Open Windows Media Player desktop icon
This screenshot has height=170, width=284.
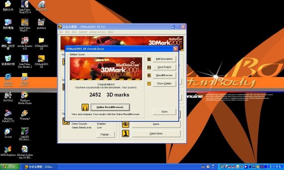[25, 98]
